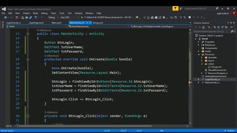Image resolution: width=237 pixels, height=133 pixels.
Task: Toggle Sync with Active Document icon
Action: coord(215,27)
